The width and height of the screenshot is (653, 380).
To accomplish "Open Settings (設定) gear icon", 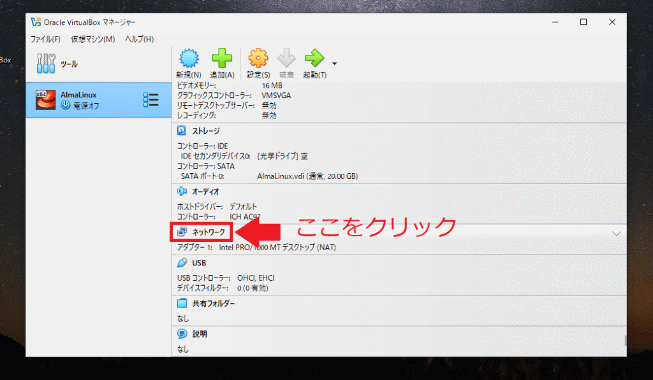I will point(258,58).
